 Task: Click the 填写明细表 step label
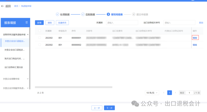click(117, 14)
